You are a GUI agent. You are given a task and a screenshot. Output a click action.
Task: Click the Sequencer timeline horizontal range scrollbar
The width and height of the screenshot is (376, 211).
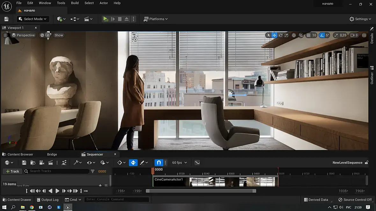click(x=201, y=191)
